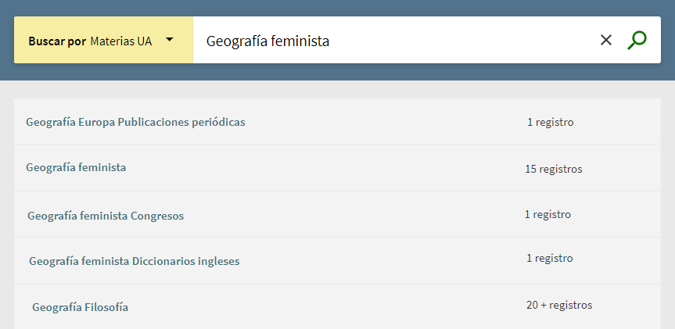The width and height of the screenshot is (675, 329).
Task: Click "1 registro" for Diccionarios ingleses
Action: [x=549, y=258]
